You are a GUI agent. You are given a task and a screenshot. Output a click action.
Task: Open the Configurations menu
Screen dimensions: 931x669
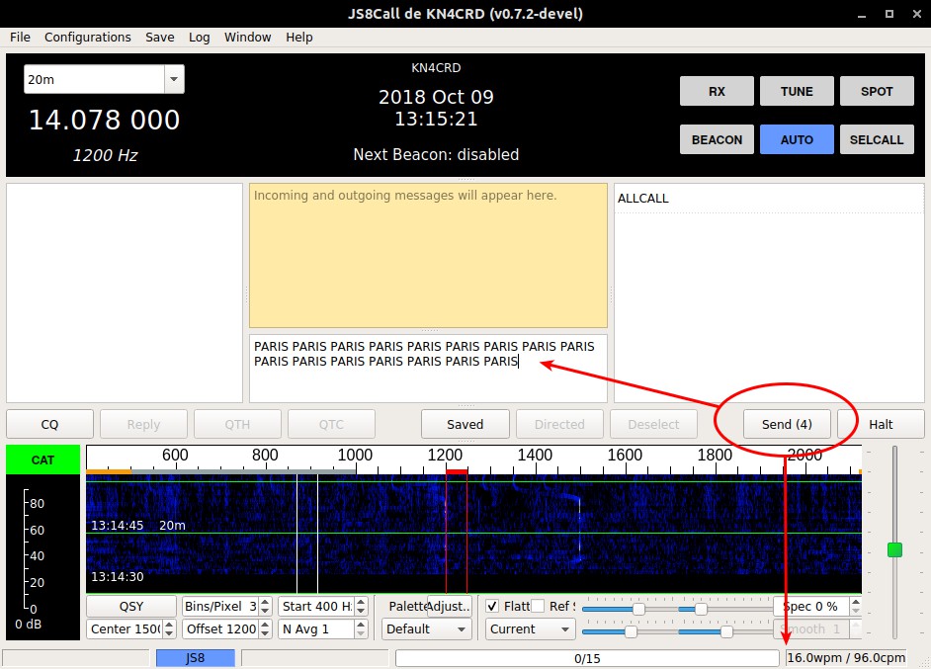click(87, 37)
